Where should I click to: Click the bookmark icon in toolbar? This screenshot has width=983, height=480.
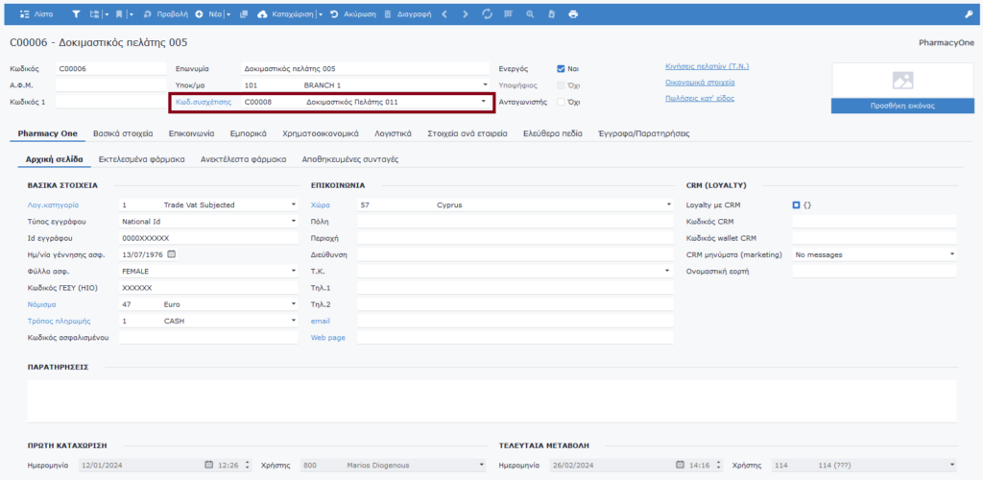[119, 14]
